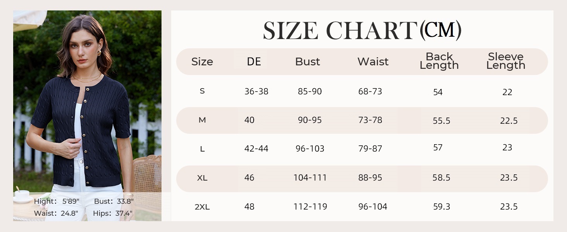Click the model's Hight 5'89" text
567x232 pixels.
pyautogui.click(x=57, y=201)
